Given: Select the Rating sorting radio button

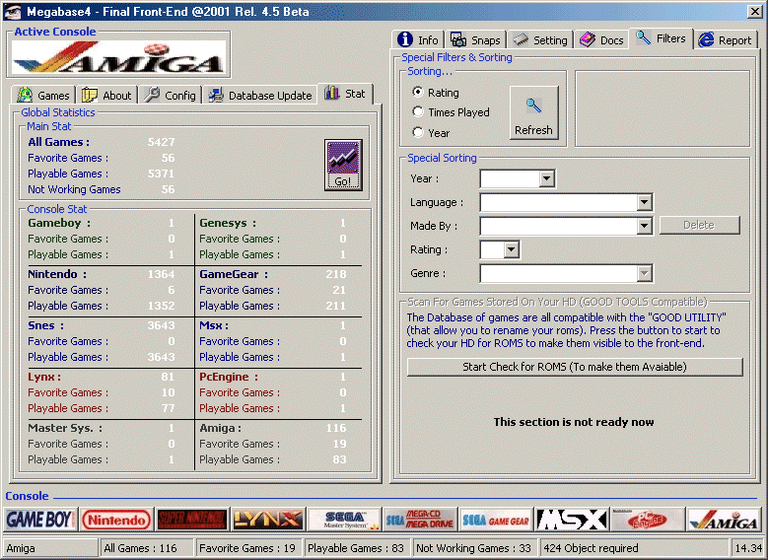Looking at the screenshot, I should point(418,92).
